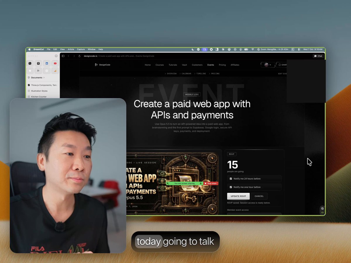Click the downloads arrow icon in the sidebar

coord(56,56)
